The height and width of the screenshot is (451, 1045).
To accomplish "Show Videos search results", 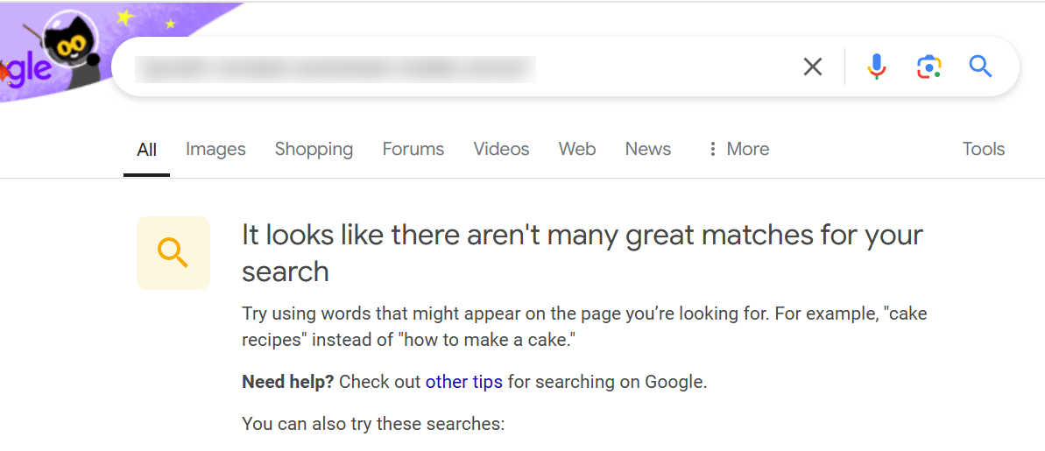I will (x=501, y=150).
